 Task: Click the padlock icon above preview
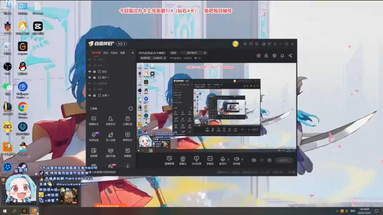(x=266, y=55)
